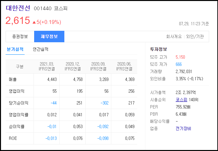The image size is (218, 151).
Task: Click the sales value 3,269
Action: pyautogui.click(x=104, y=80)
